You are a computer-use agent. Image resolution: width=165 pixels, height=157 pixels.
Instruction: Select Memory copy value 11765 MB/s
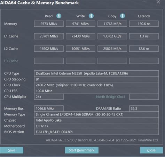pyautogui.click(x=112, y=24)
